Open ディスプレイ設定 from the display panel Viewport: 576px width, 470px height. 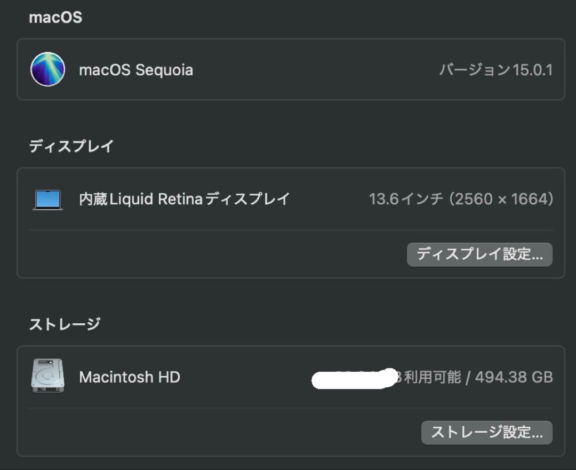coord(479,254)
